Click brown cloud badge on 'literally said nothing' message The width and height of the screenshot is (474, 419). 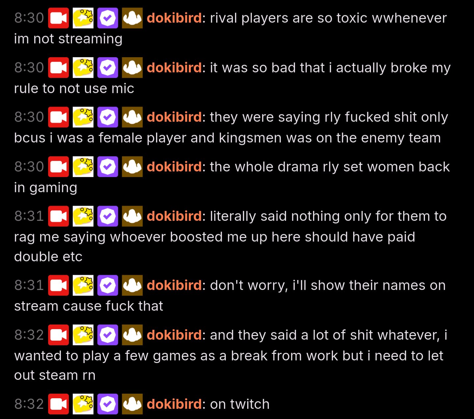132,216
